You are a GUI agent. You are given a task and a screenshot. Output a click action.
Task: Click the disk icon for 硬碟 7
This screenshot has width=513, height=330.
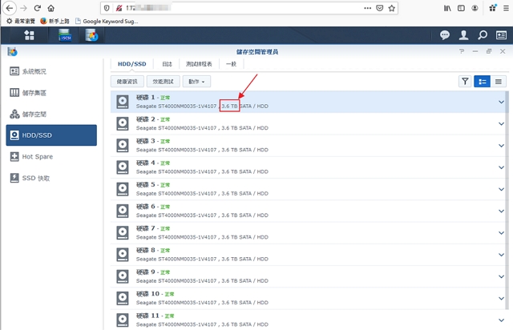tap(123, 232)
